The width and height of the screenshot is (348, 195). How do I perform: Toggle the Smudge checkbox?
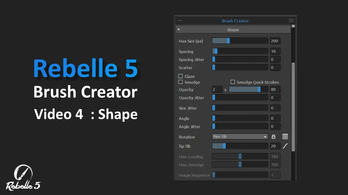click(x=181, y=82)
